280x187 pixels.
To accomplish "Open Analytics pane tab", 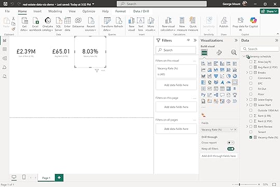I will [x=233, y=52].
